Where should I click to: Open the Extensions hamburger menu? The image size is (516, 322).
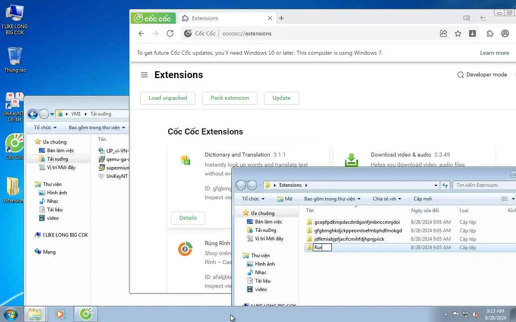tap(144, 75)
